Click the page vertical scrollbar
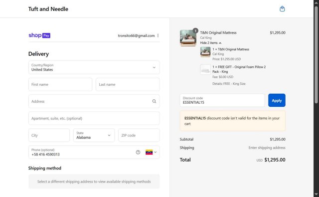The height and width of the screenshot is (197, 319). click(x=316, y=55)
